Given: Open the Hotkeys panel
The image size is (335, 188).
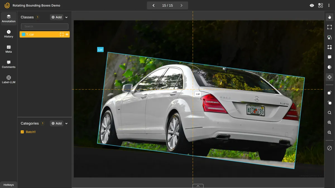Looking at the screenshot, I should click(9, 185).
